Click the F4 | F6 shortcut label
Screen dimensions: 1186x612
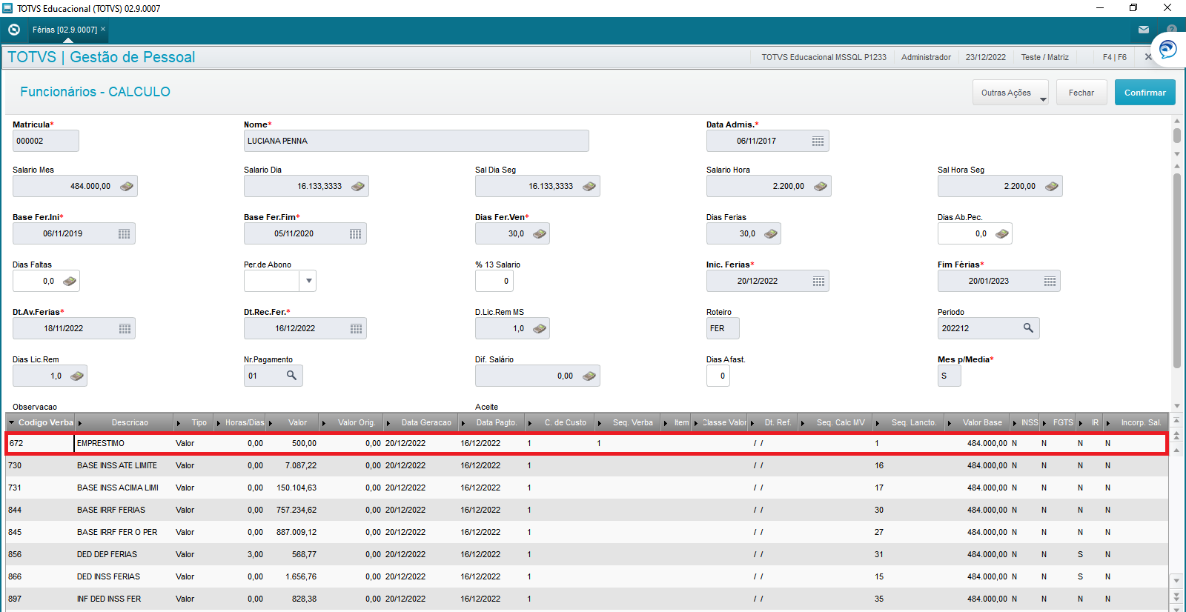[x=1114, y=57]
